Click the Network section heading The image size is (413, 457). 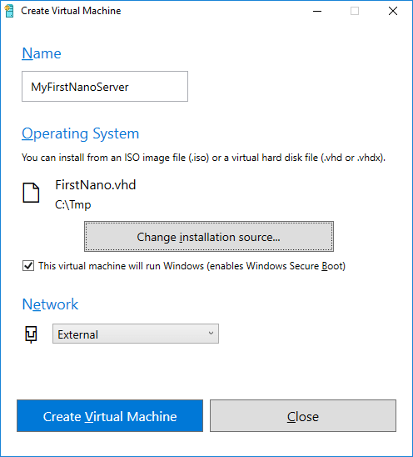[x=50, y=304]
